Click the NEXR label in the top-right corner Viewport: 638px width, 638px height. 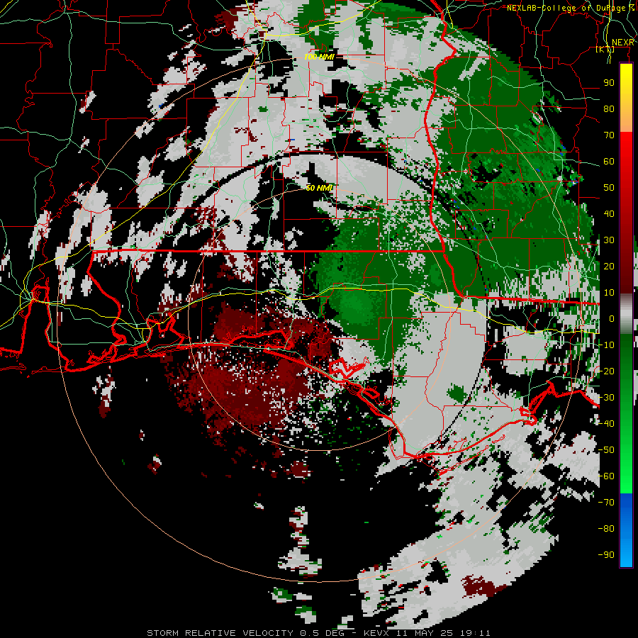pyautogui.click(x=622, y=43)
